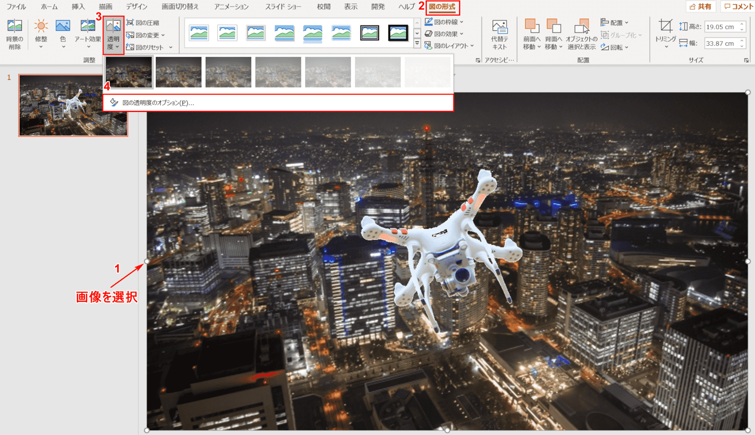The width and height of the screenshot is (755, 435).
Task: Click the 共有 (Share) button
Action: tap(701, 6)
